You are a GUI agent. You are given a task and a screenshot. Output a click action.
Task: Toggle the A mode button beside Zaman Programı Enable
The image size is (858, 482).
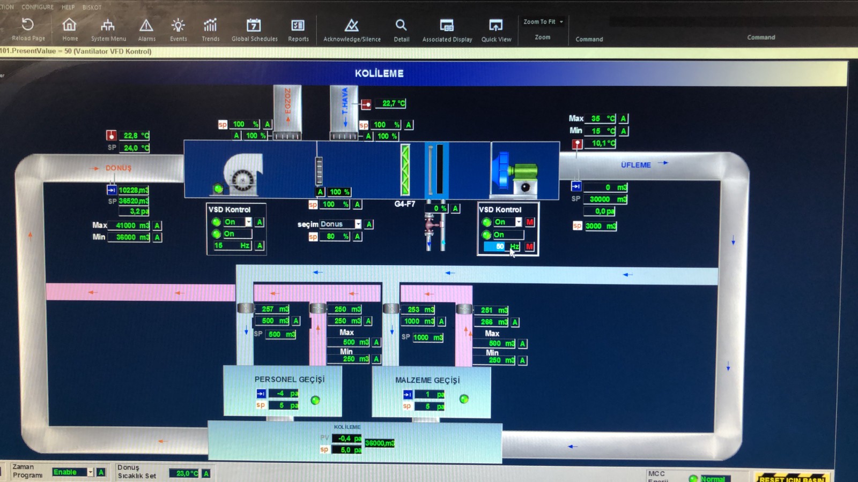[101, 472]
